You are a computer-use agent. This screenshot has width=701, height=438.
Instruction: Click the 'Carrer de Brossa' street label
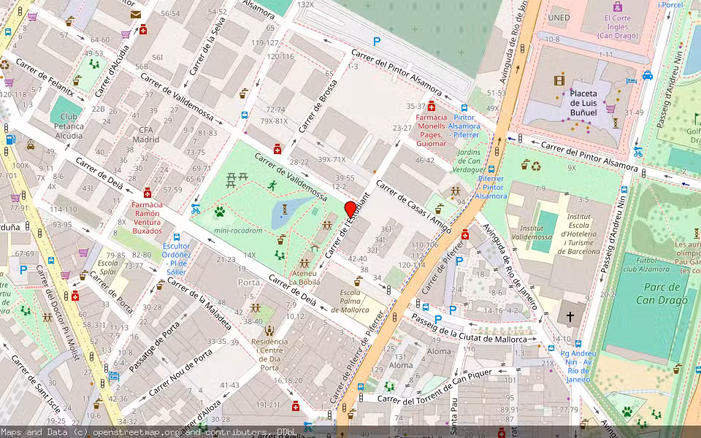(x=318, y=107)
